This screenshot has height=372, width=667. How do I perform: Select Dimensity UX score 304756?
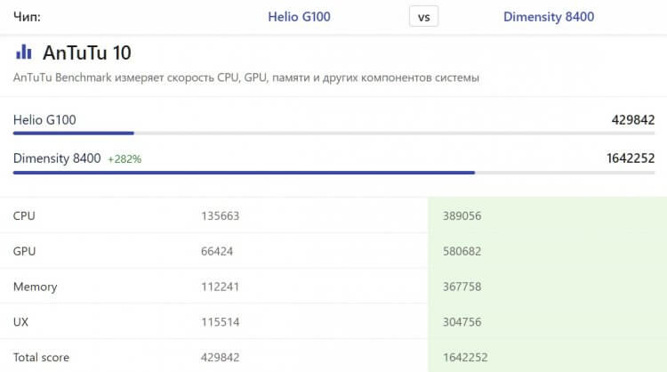click(x=462, y=322)
